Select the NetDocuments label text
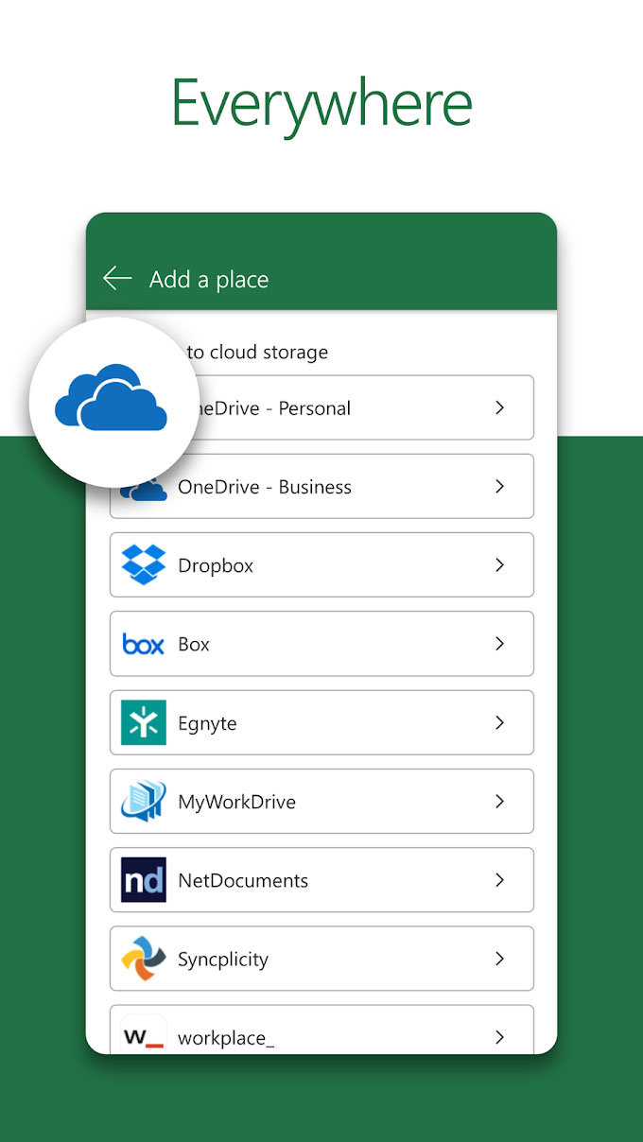Image resolution: width=643 pixels, height=1142 pixels. click(243, 880)
